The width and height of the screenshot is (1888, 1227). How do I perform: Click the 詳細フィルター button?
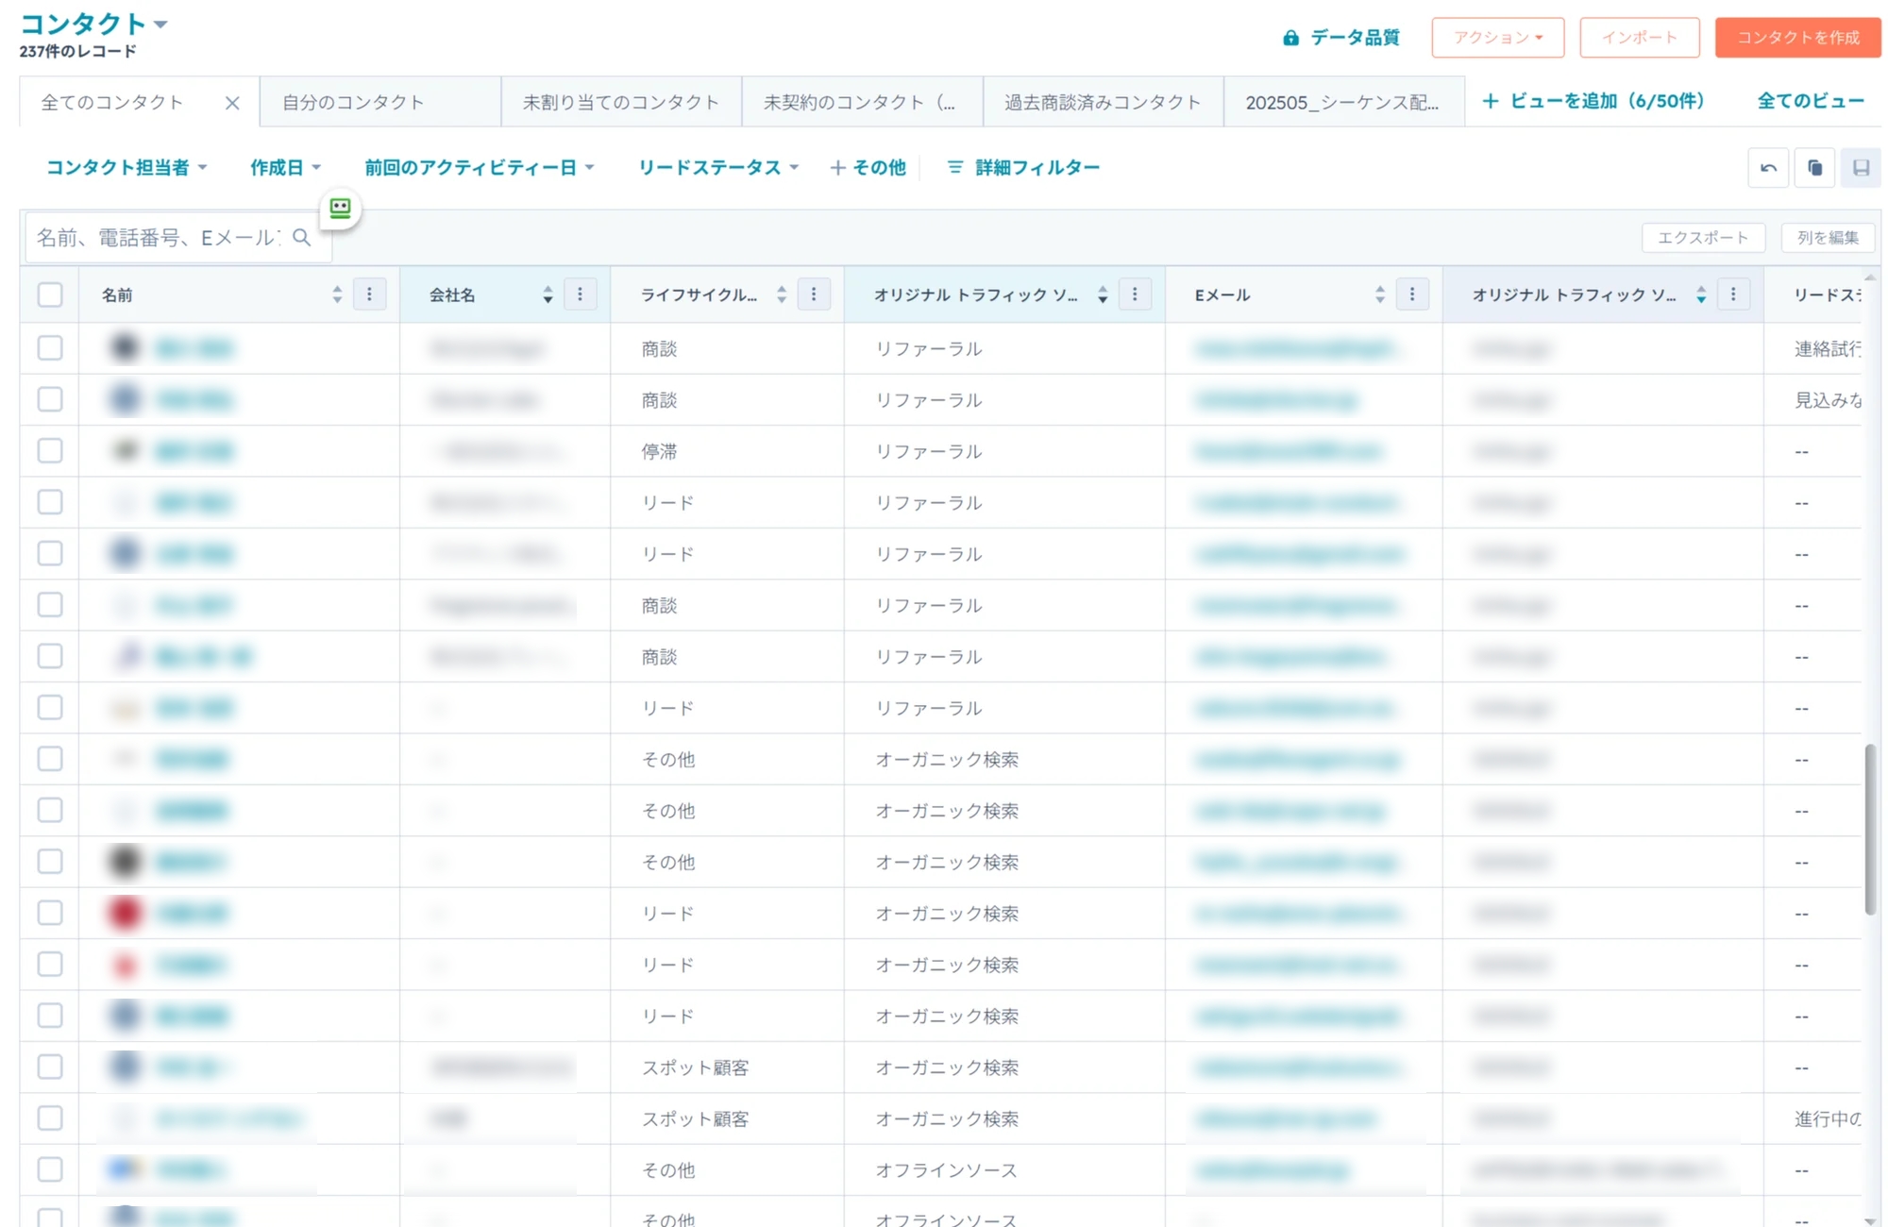[1023, 167]
